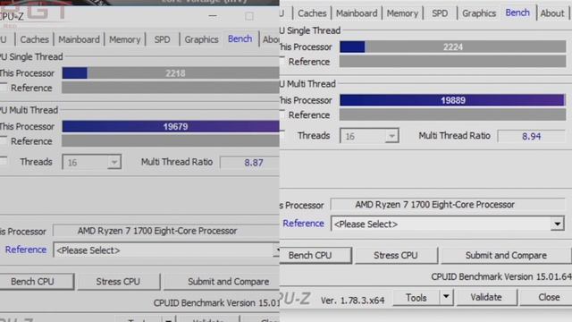Select Bench tab in left CPU-Z window

click(x=240, y=38)
